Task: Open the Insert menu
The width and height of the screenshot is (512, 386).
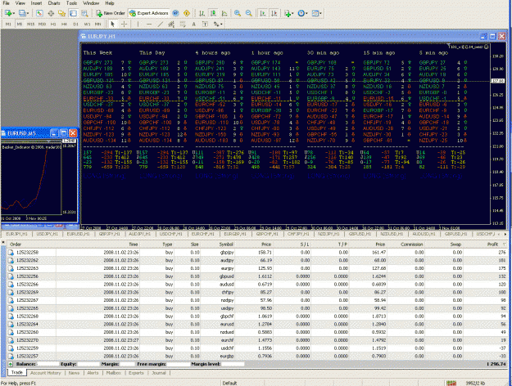Action: tap(36, 3)
